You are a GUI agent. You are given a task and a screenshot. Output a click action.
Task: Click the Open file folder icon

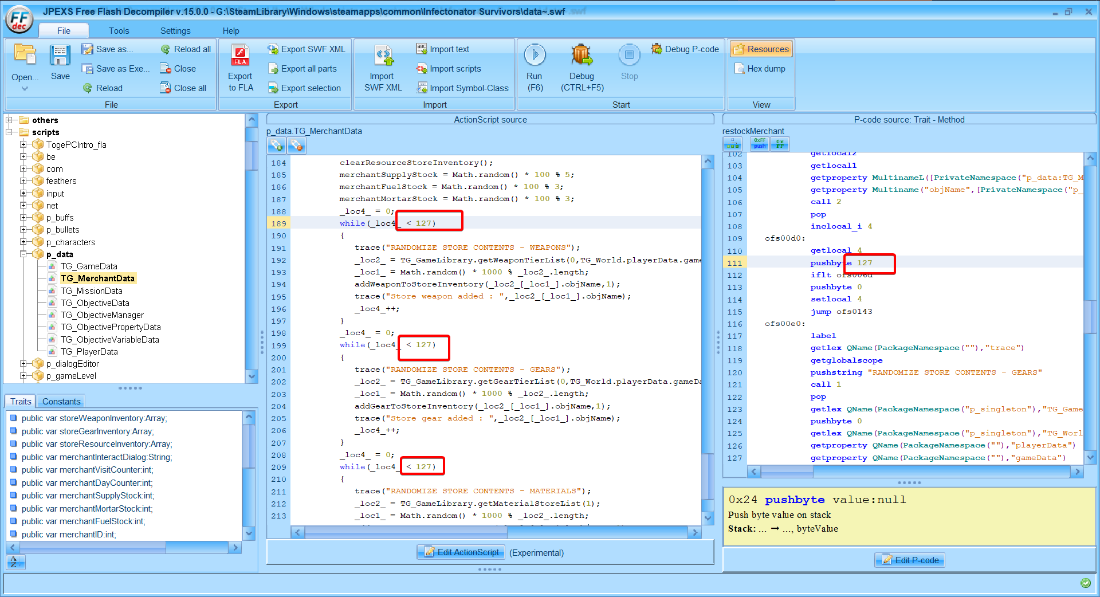25,54
